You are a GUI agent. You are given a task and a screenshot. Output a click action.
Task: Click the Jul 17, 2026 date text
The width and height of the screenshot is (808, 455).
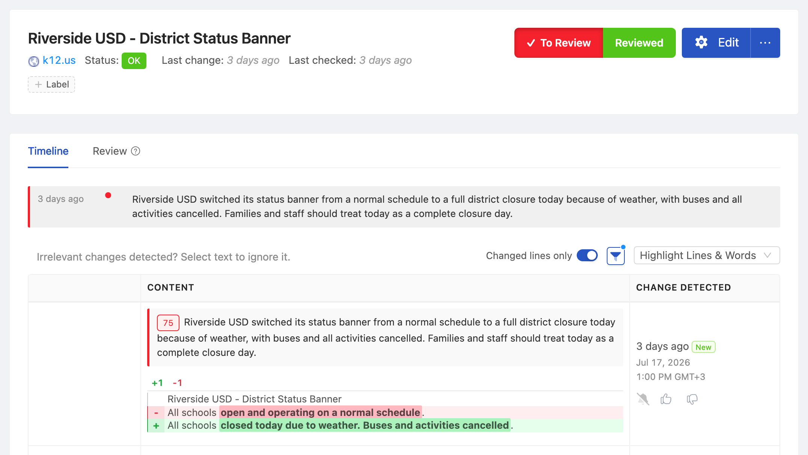663,362
